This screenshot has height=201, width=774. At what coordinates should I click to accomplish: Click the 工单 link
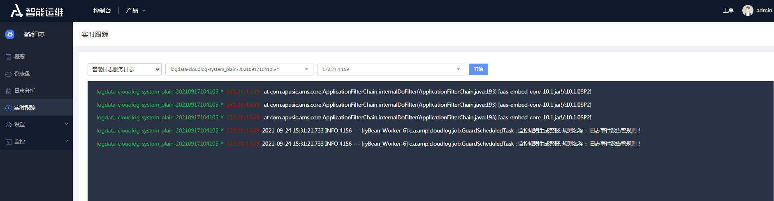pos(728,11)
